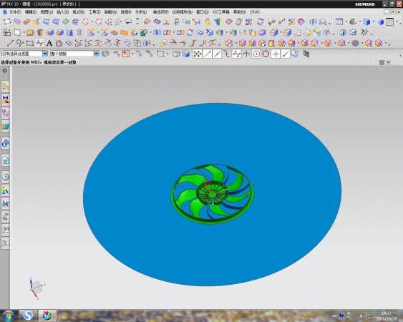This screenshot has width=403, height=322.
Task: Expand the selection scope dropdown
Action: tap(96, 54)
